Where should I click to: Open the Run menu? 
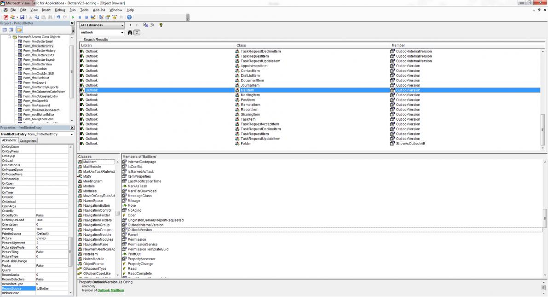click(x=72, y=10)
